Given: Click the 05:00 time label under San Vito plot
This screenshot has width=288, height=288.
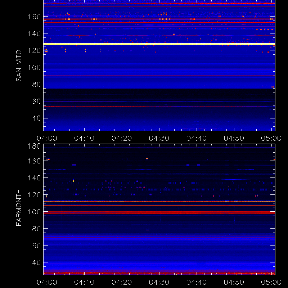Looking at the screenshot, I should point(271,138).
